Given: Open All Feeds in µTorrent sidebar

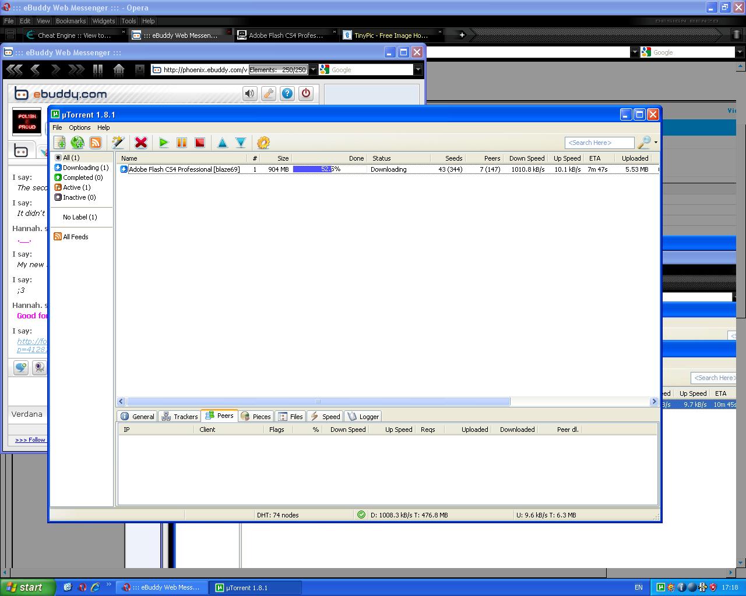Looking at the screenshot, I should [71, 237].
